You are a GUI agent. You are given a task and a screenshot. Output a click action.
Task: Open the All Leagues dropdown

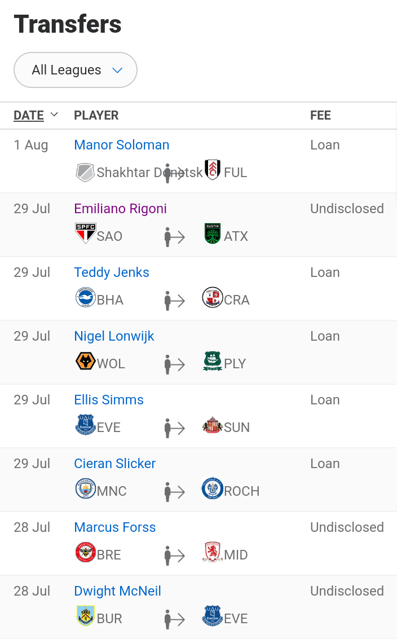76,70
